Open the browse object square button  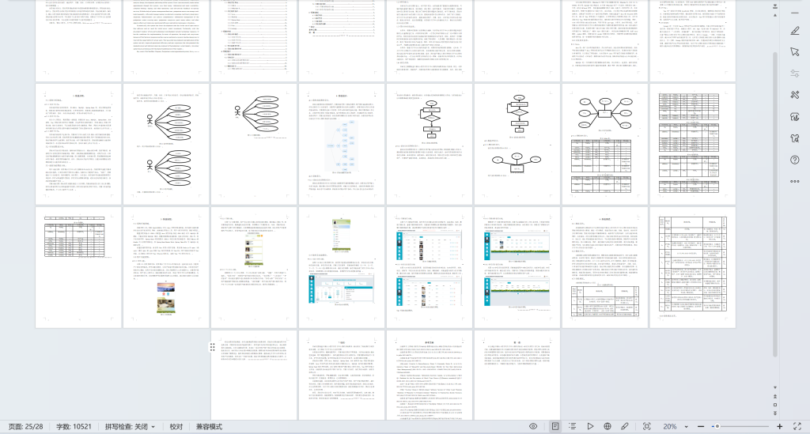(775, 405)
